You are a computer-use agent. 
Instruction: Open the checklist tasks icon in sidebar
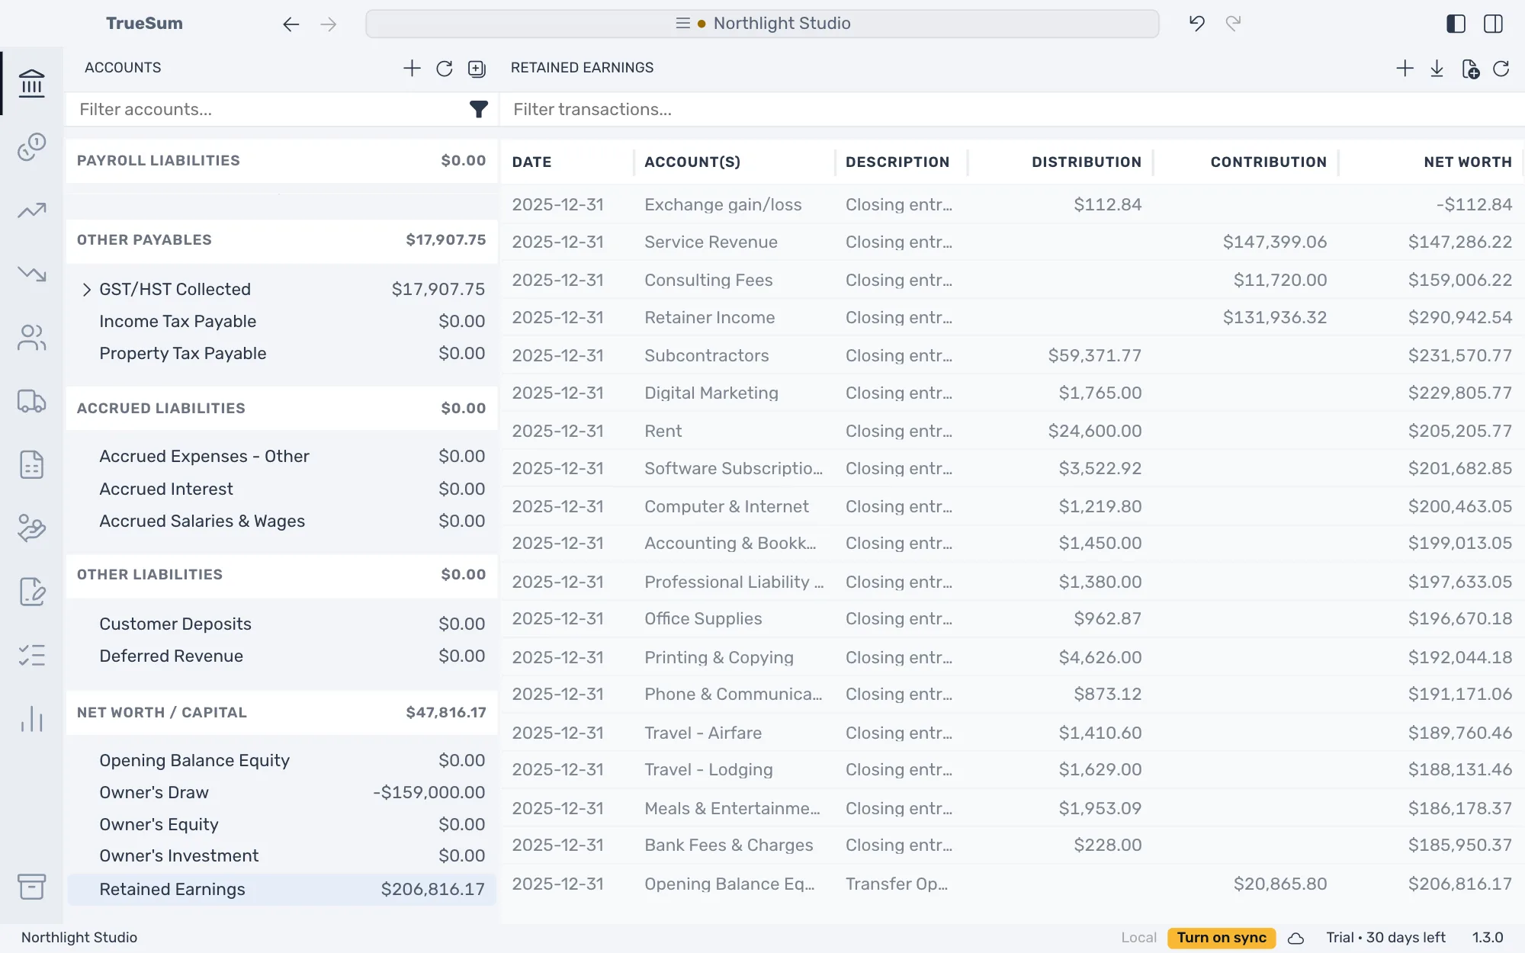coord(31,655)
